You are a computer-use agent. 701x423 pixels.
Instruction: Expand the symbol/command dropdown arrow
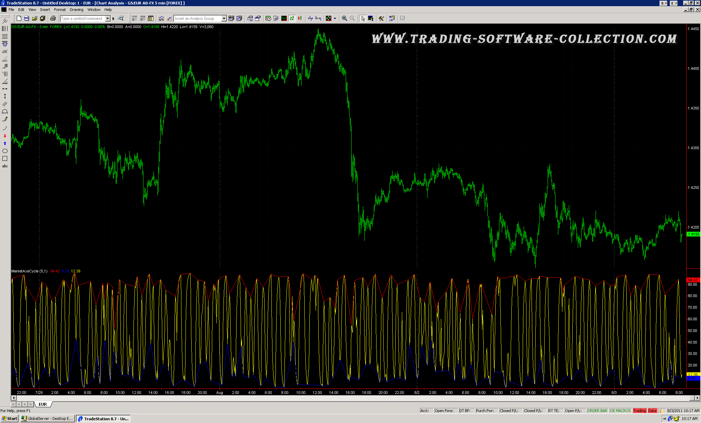[107, 18]
